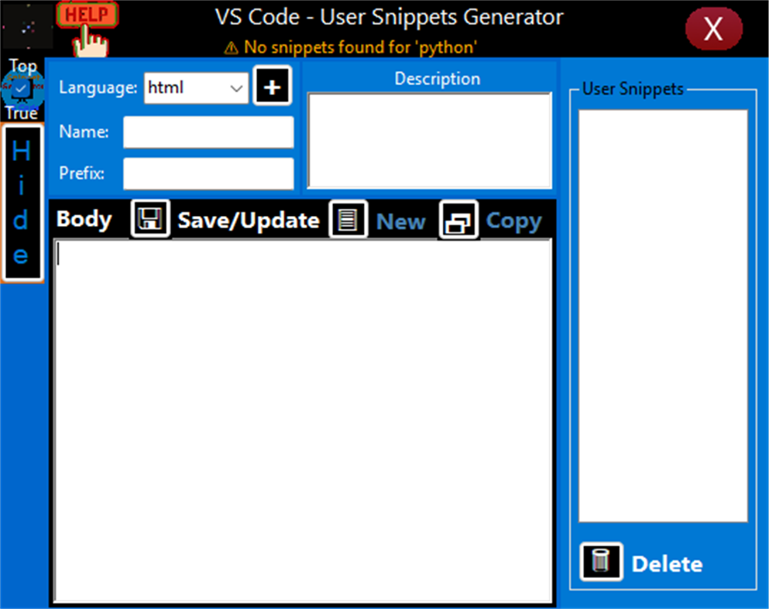769x609 pixels.
Task: Focus the Name input field
Action: (208, 132)
